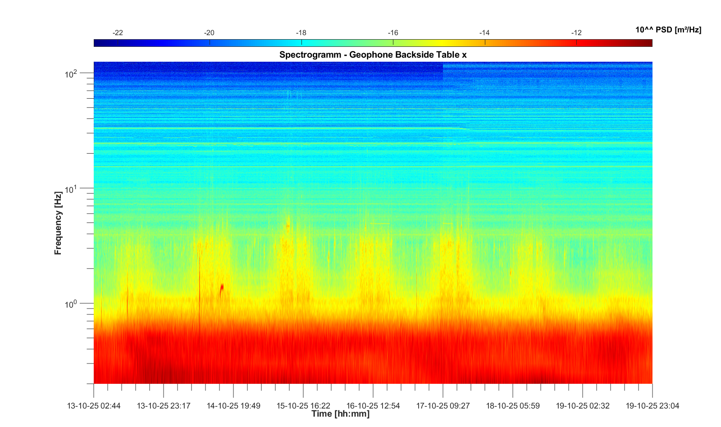Click the 10⁰ frequency axis tick label
Image resolution: width=721 pixels, height=427 pixels.
tap(71, 304)
